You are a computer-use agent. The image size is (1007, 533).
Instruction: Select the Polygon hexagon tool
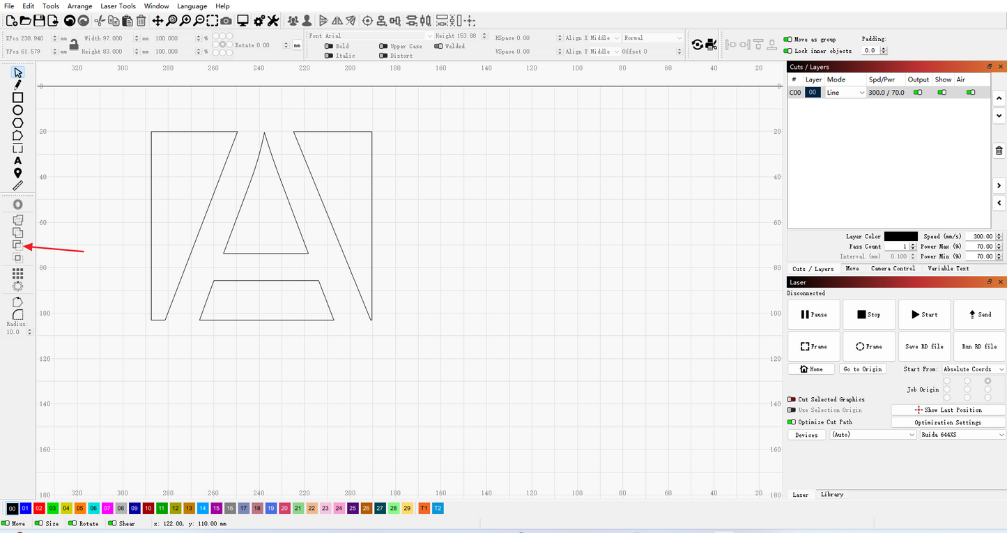pyautogui.click(x=18, y=123)
